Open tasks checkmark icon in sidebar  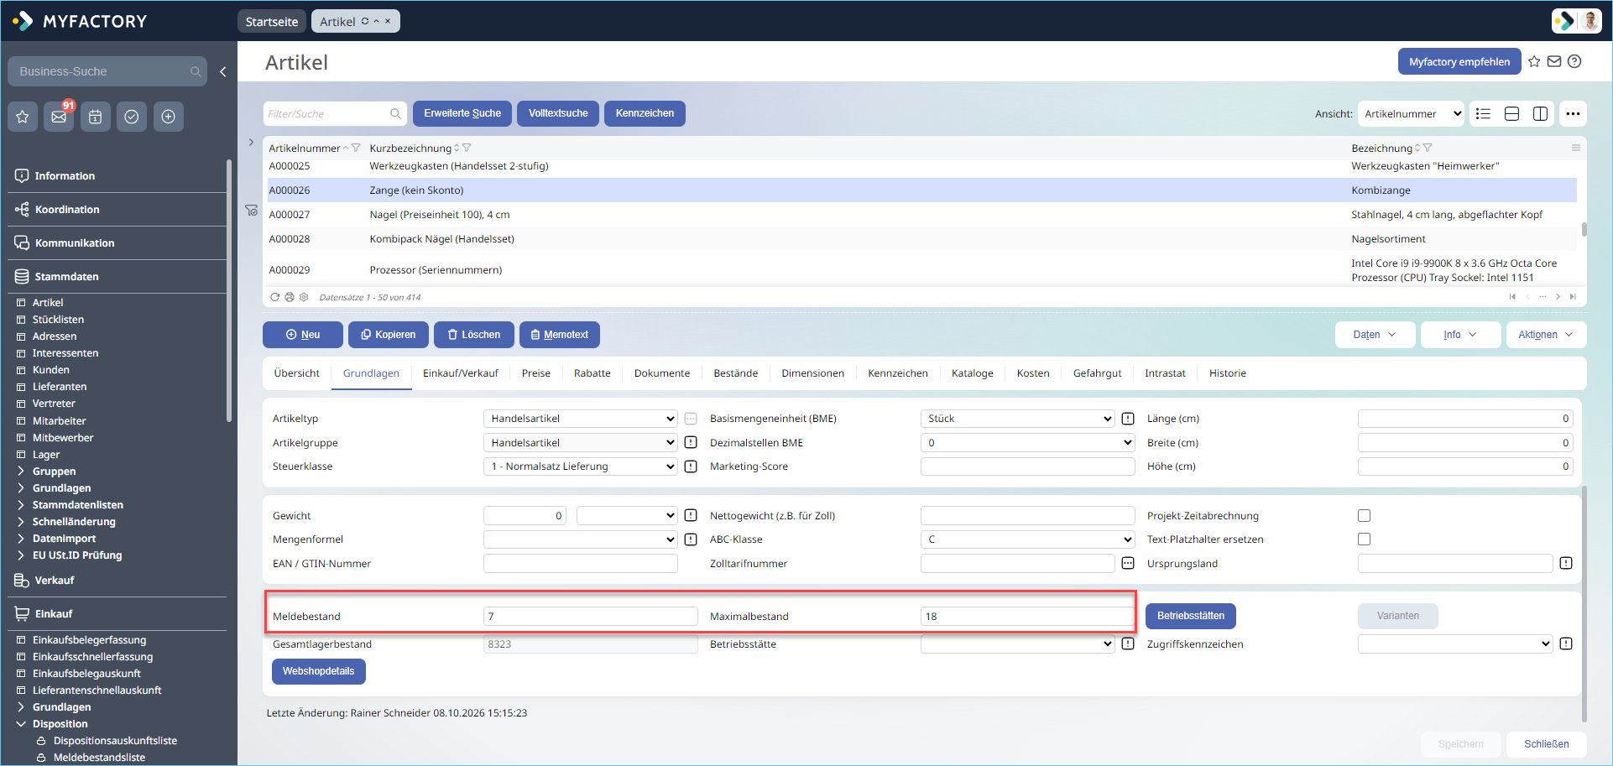coord(132,117)
